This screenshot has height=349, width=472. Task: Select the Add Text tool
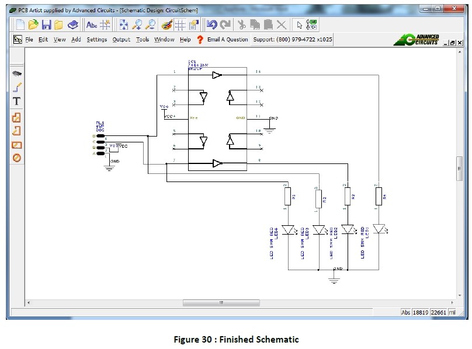17,102
